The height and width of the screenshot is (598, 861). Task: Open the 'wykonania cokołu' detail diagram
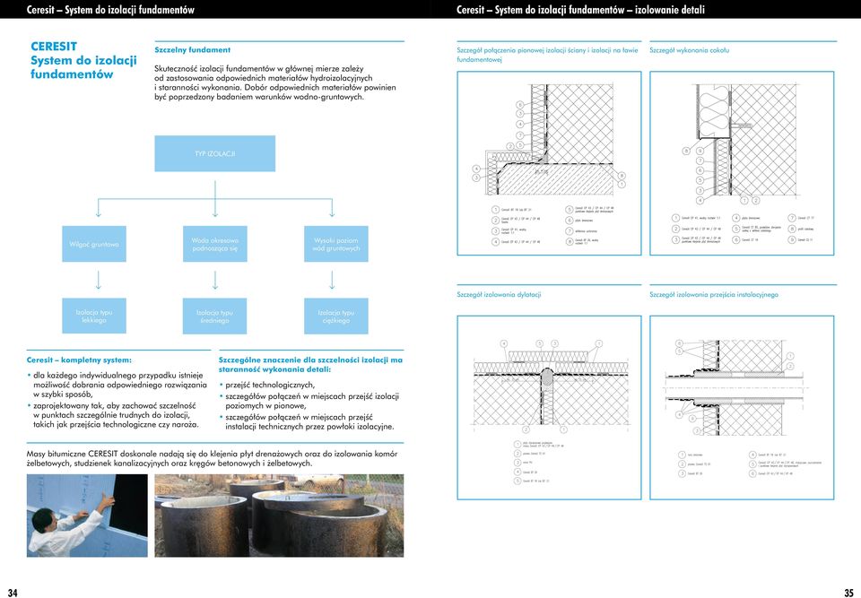[x=742, y=163]
